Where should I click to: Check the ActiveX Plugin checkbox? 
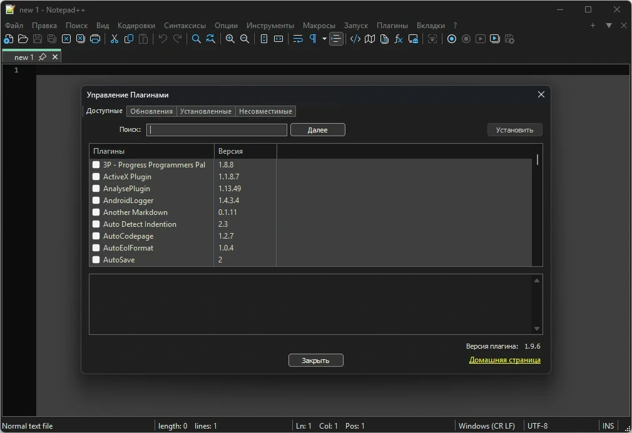tap(96, 177)
